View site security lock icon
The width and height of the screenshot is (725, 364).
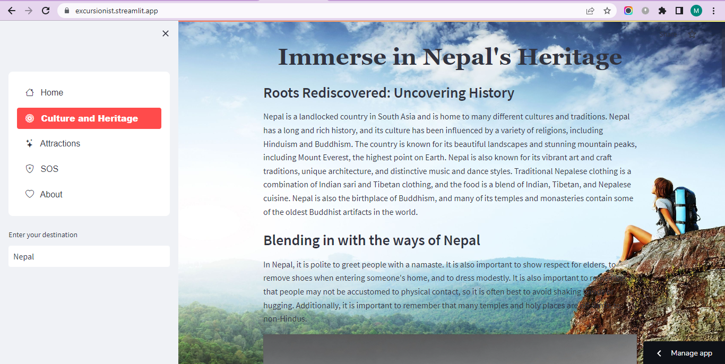pos(67,11)
